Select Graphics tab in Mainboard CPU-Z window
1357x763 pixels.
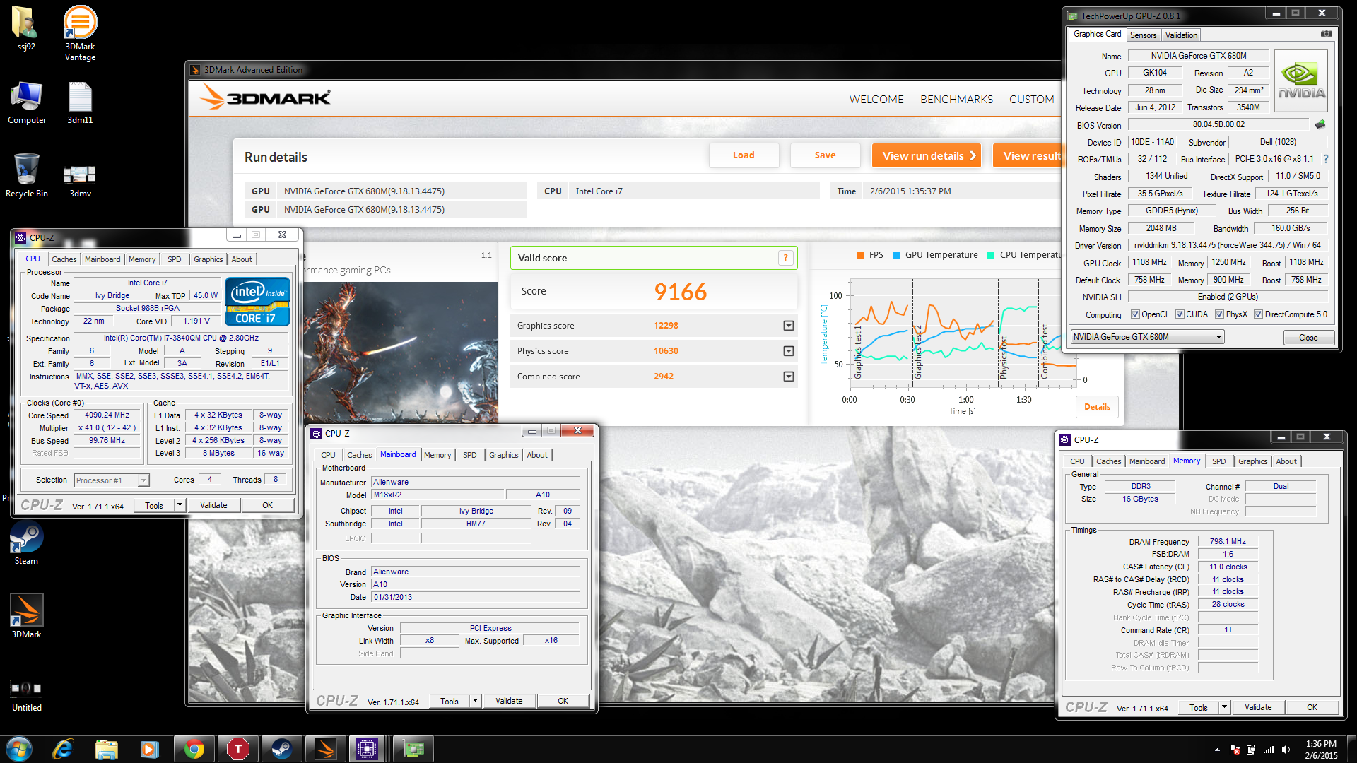click(503, 455)
